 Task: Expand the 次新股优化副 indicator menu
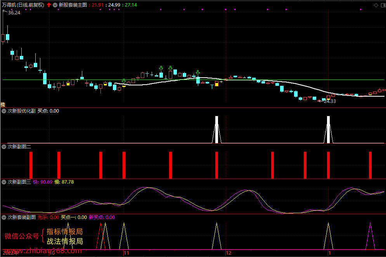click(4, 111)
